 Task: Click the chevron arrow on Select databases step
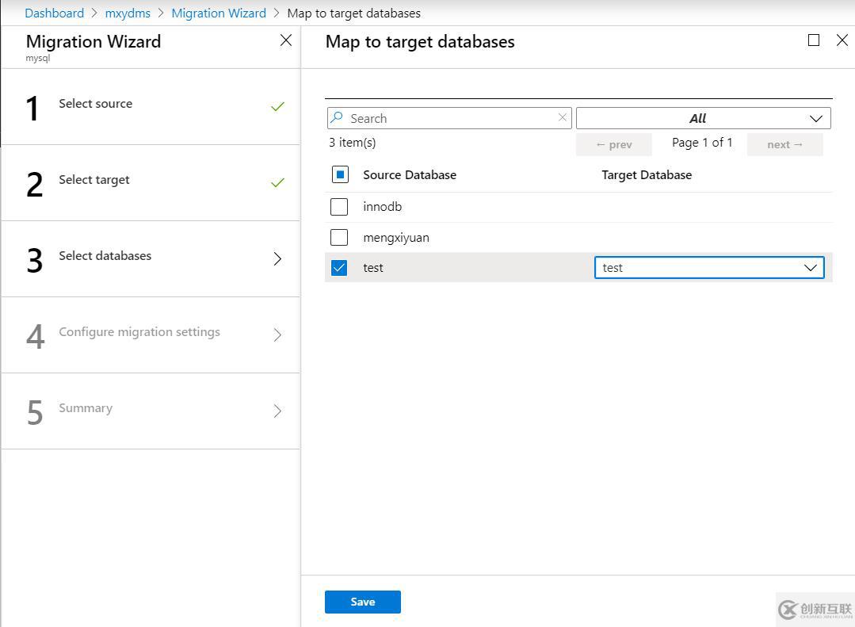[277, 258]
